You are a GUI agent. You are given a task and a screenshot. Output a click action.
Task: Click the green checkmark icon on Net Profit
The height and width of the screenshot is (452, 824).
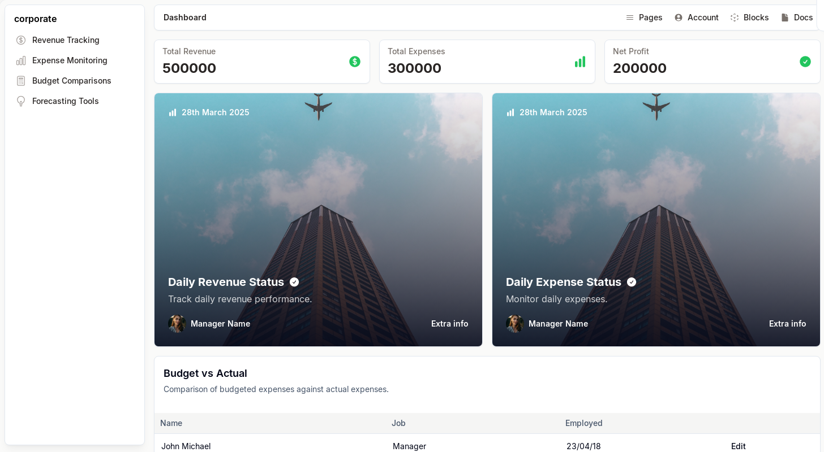click(x=805, y=62)
